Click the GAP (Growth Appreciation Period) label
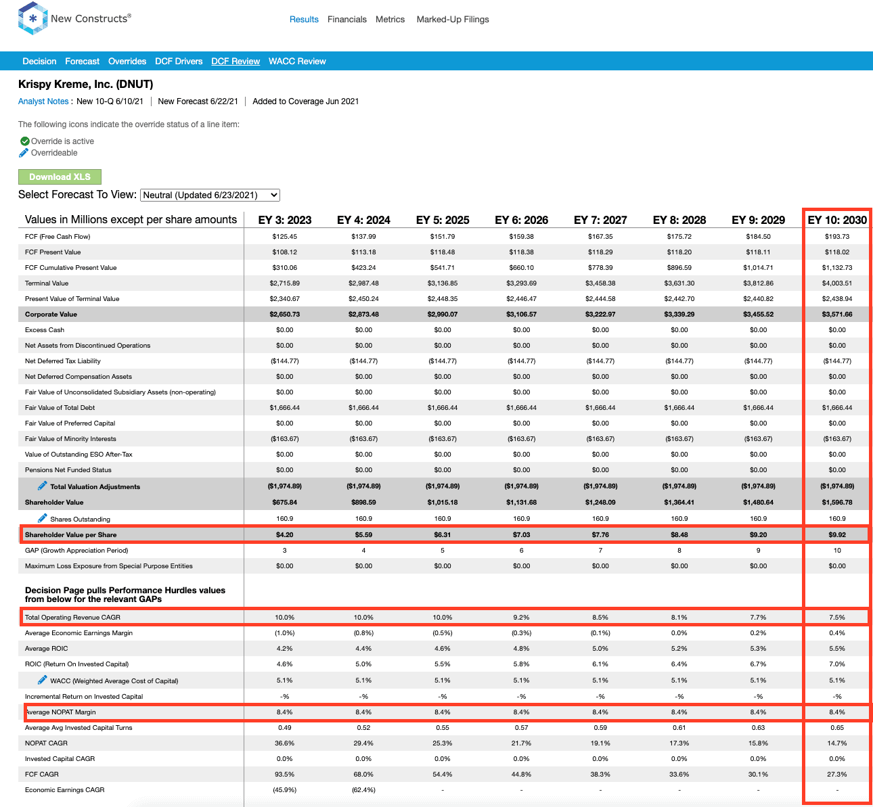 coord(76,551)
